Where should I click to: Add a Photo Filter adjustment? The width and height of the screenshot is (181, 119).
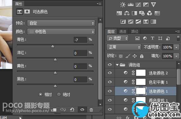[142, 13]
